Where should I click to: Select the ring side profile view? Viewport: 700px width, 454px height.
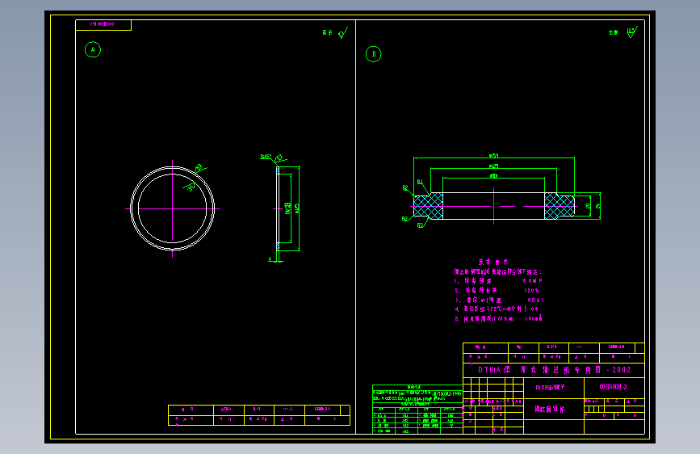point(278,208)
